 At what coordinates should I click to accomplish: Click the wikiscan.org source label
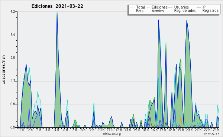(x=111, y=134)
